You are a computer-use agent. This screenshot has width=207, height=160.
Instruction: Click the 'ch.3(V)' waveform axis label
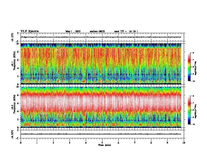coord(13,134)
